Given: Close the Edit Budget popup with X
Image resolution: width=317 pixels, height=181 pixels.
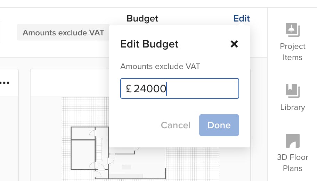Looking at the screenshot, I should [234, 44].
